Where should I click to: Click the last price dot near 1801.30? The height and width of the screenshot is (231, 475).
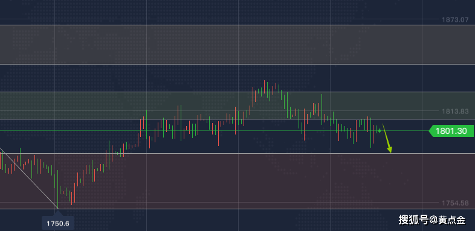(380, 131)
